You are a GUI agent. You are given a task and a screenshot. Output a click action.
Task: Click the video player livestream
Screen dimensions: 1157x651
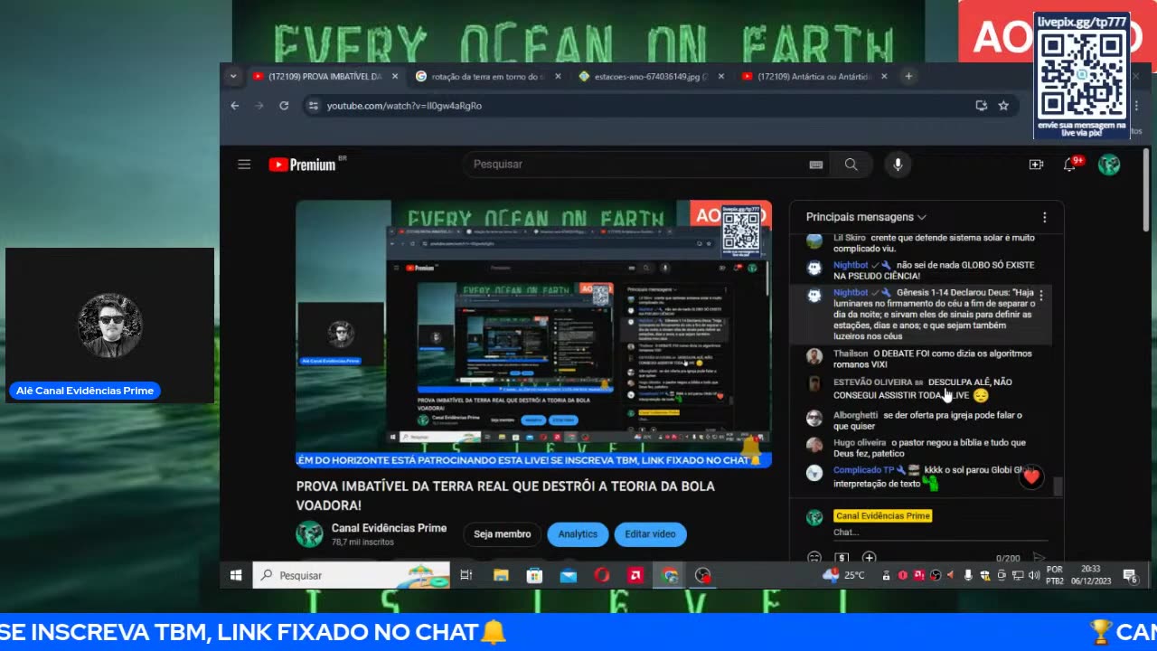pos(533,334)
